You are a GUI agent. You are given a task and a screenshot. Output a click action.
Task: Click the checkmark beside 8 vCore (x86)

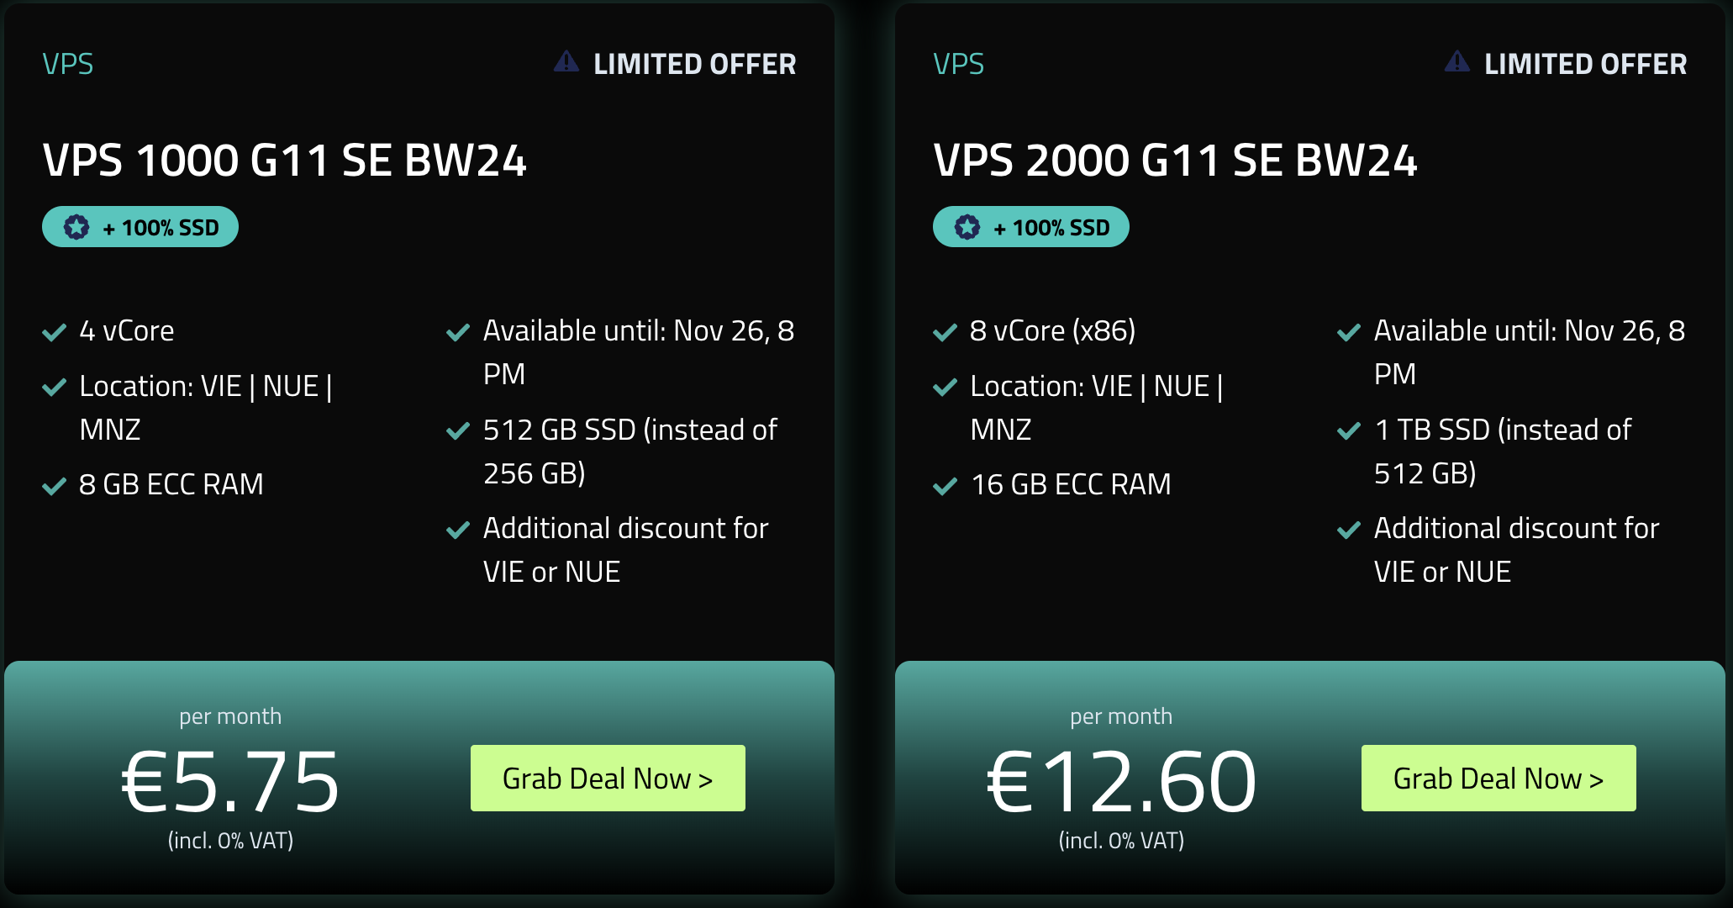pos(946,333)
